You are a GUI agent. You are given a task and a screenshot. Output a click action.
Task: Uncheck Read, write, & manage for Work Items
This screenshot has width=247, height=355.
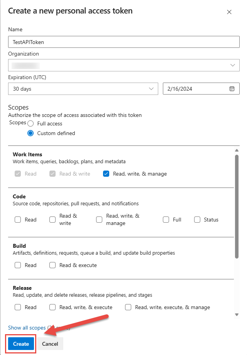106,174
